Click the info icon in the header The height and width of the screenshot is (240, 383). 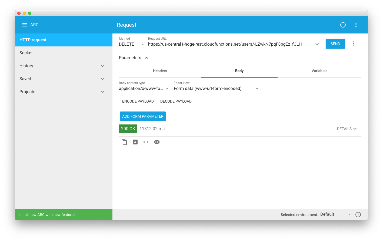click(343, 25)
